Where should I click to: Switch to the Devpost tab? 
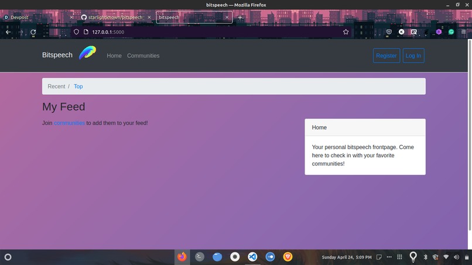(38, 18)
